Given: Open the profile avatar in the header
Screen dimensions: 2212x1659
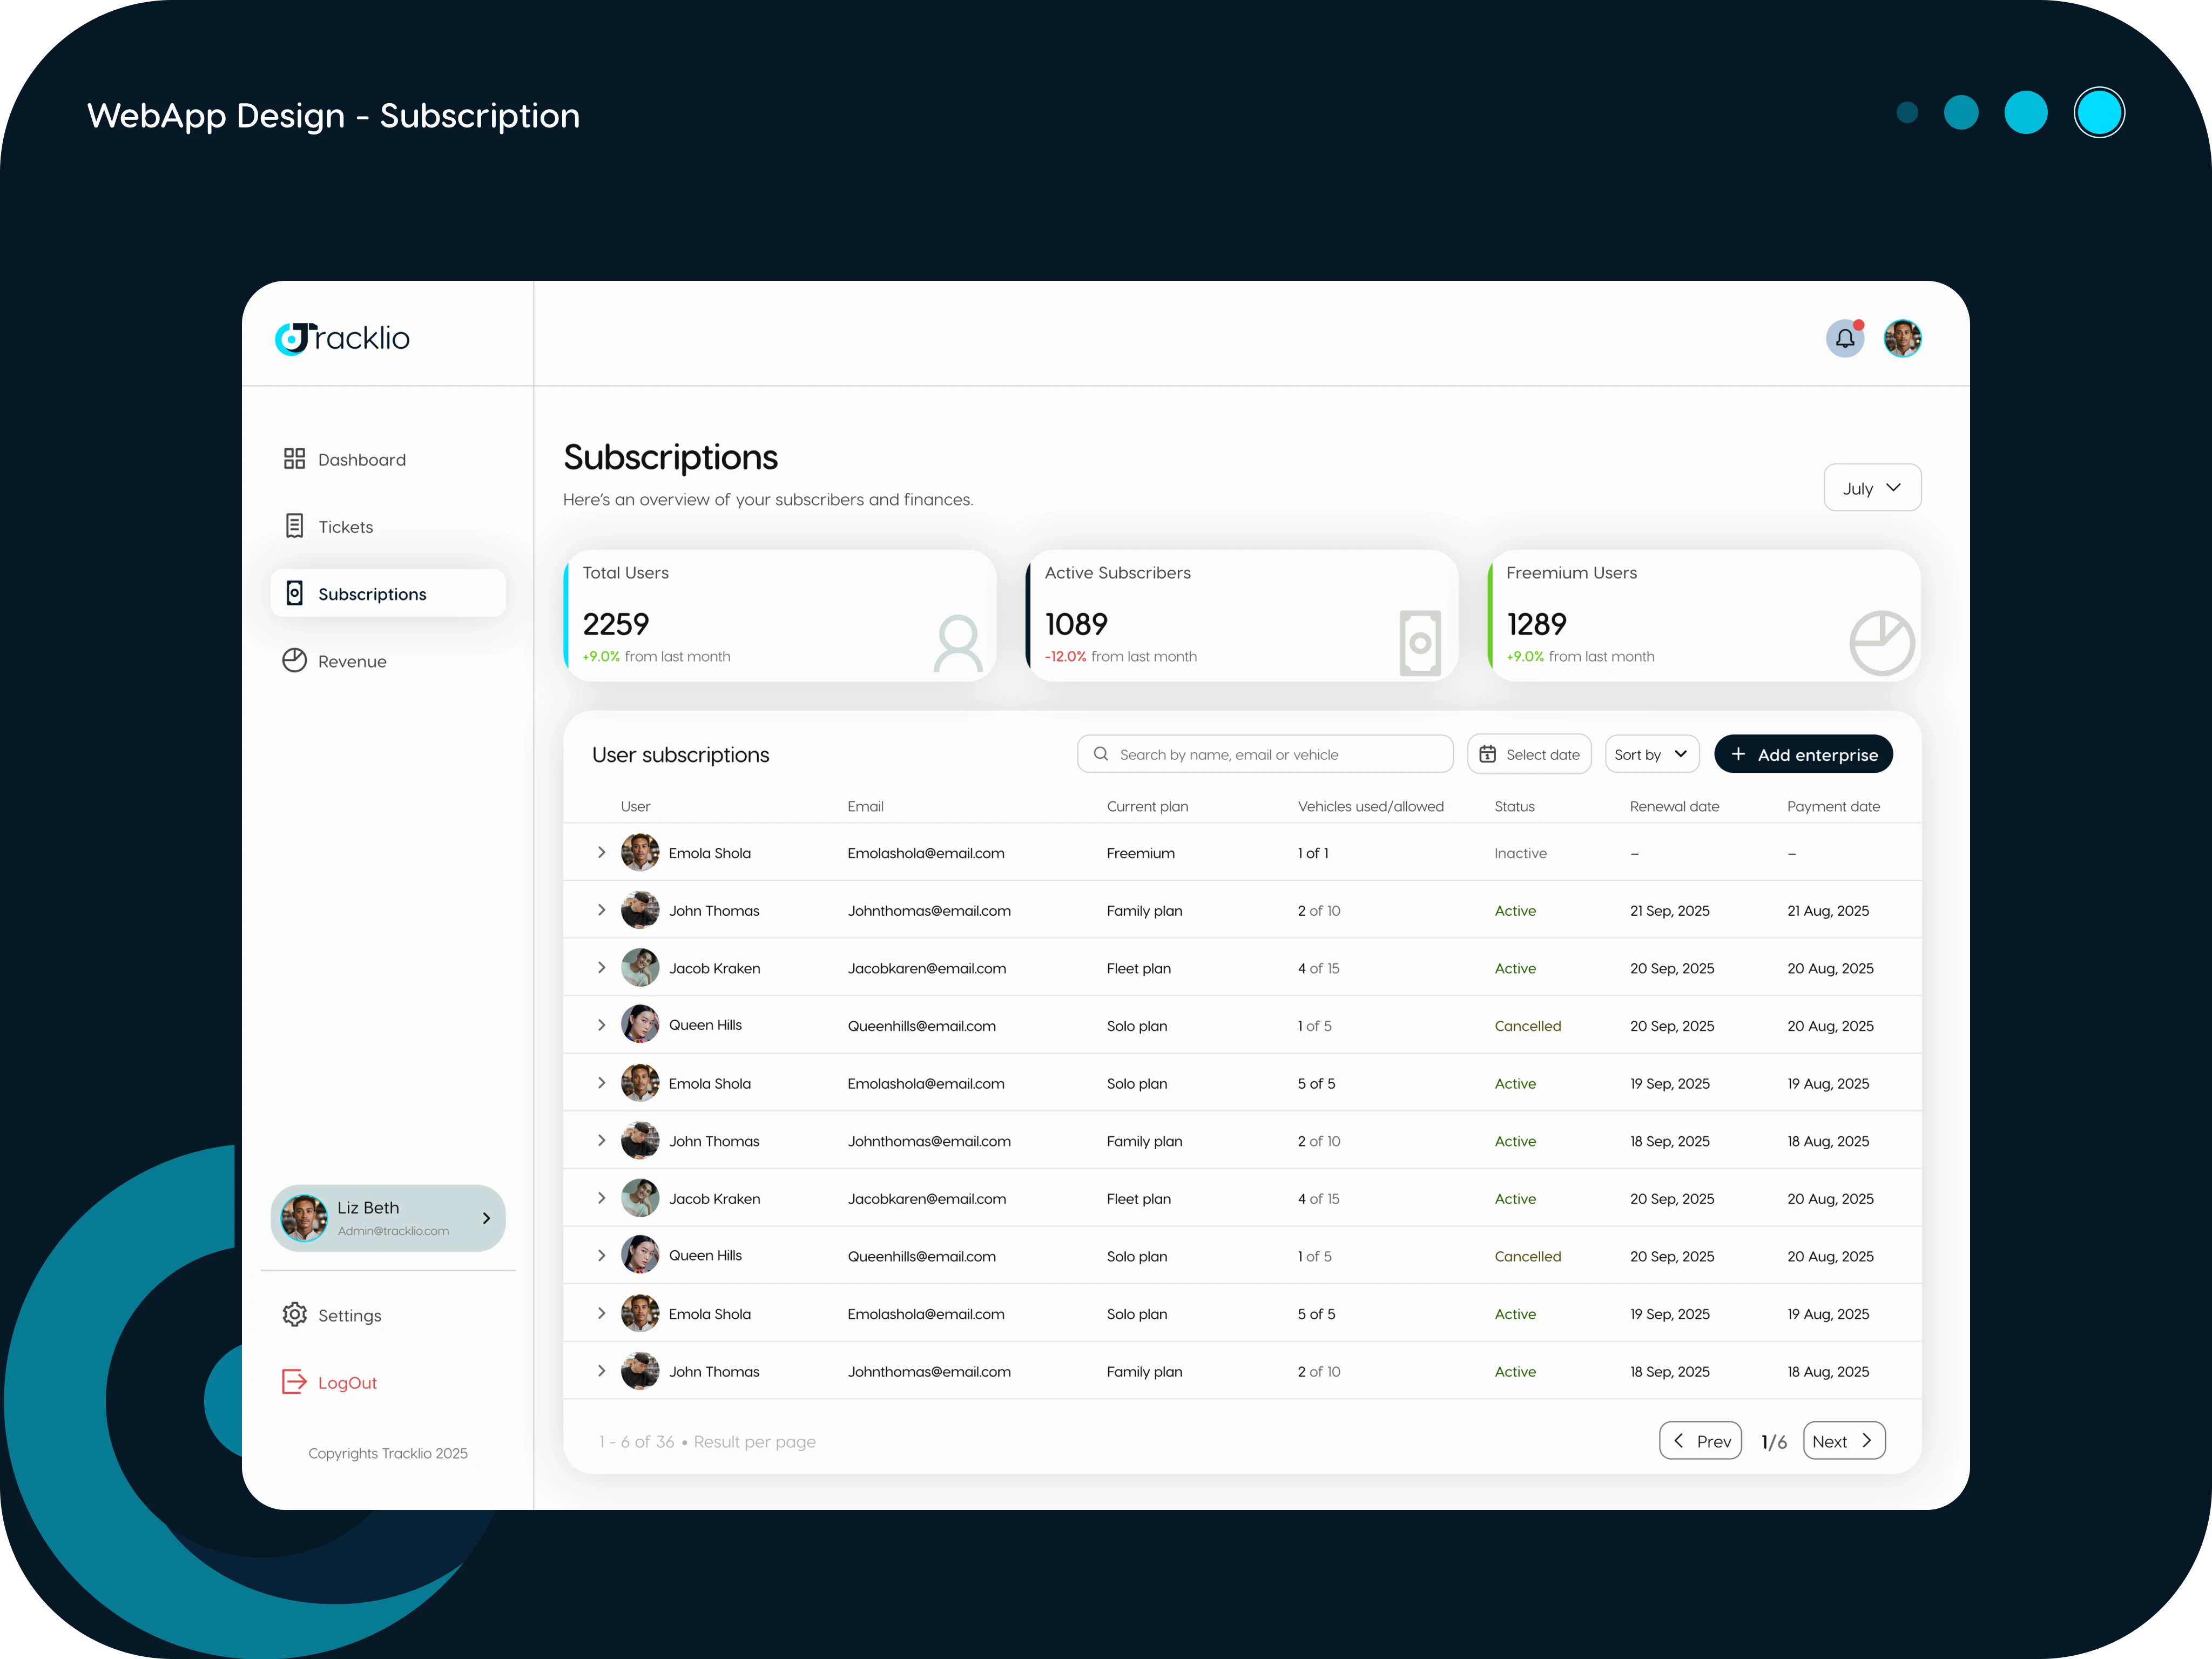Looking at the screenshot, I should click(x=1902, y=339).
